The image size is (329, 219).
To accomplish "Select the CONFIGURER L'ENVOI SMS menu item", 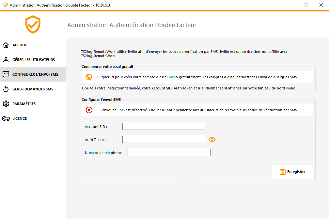I will coord(33,74).
